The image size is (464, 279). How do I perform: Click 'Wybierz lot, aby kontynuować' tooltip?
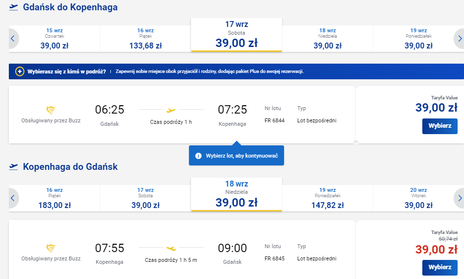click(x=236, y=155)
